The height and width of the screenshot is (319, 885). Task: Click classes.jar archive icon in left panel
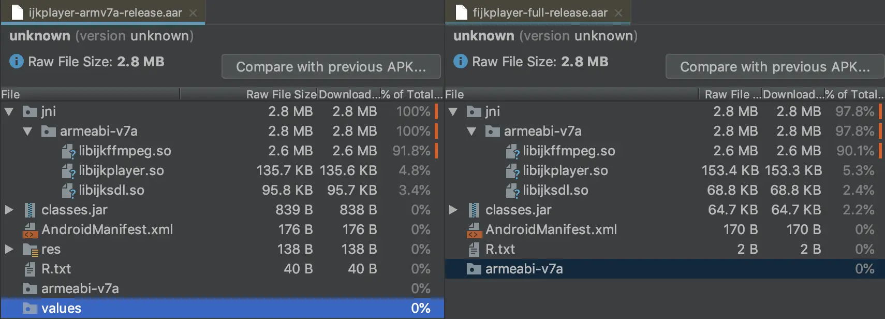pos(30,210)
